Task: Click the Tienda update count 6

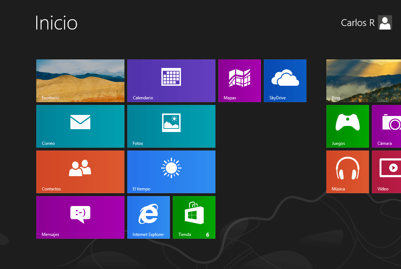Action: point(208,235)
